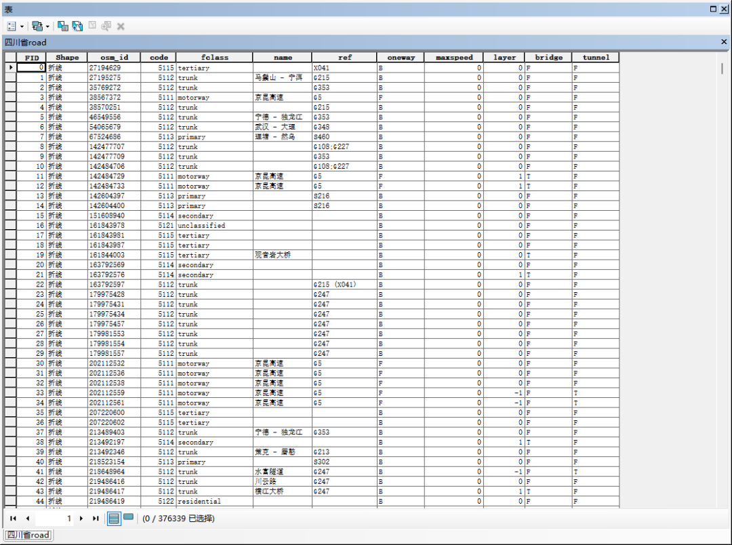Click the Zoom To Selected magnifier icon
The width and height of the screenshot is (732, 545).
(x=106, y=26)
